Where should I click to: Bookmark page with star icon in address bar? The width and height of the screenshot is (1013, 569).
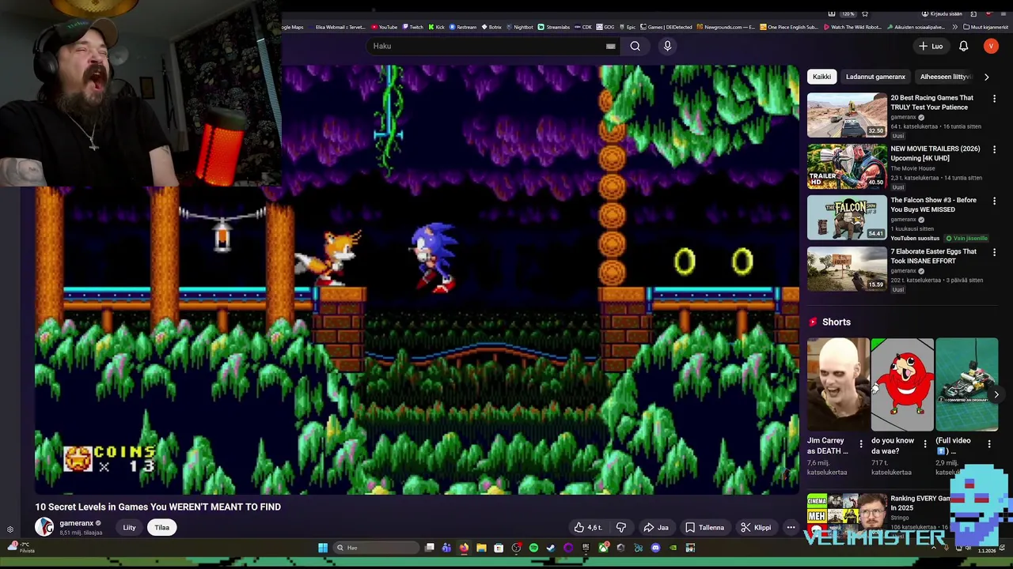pos(864,13)
